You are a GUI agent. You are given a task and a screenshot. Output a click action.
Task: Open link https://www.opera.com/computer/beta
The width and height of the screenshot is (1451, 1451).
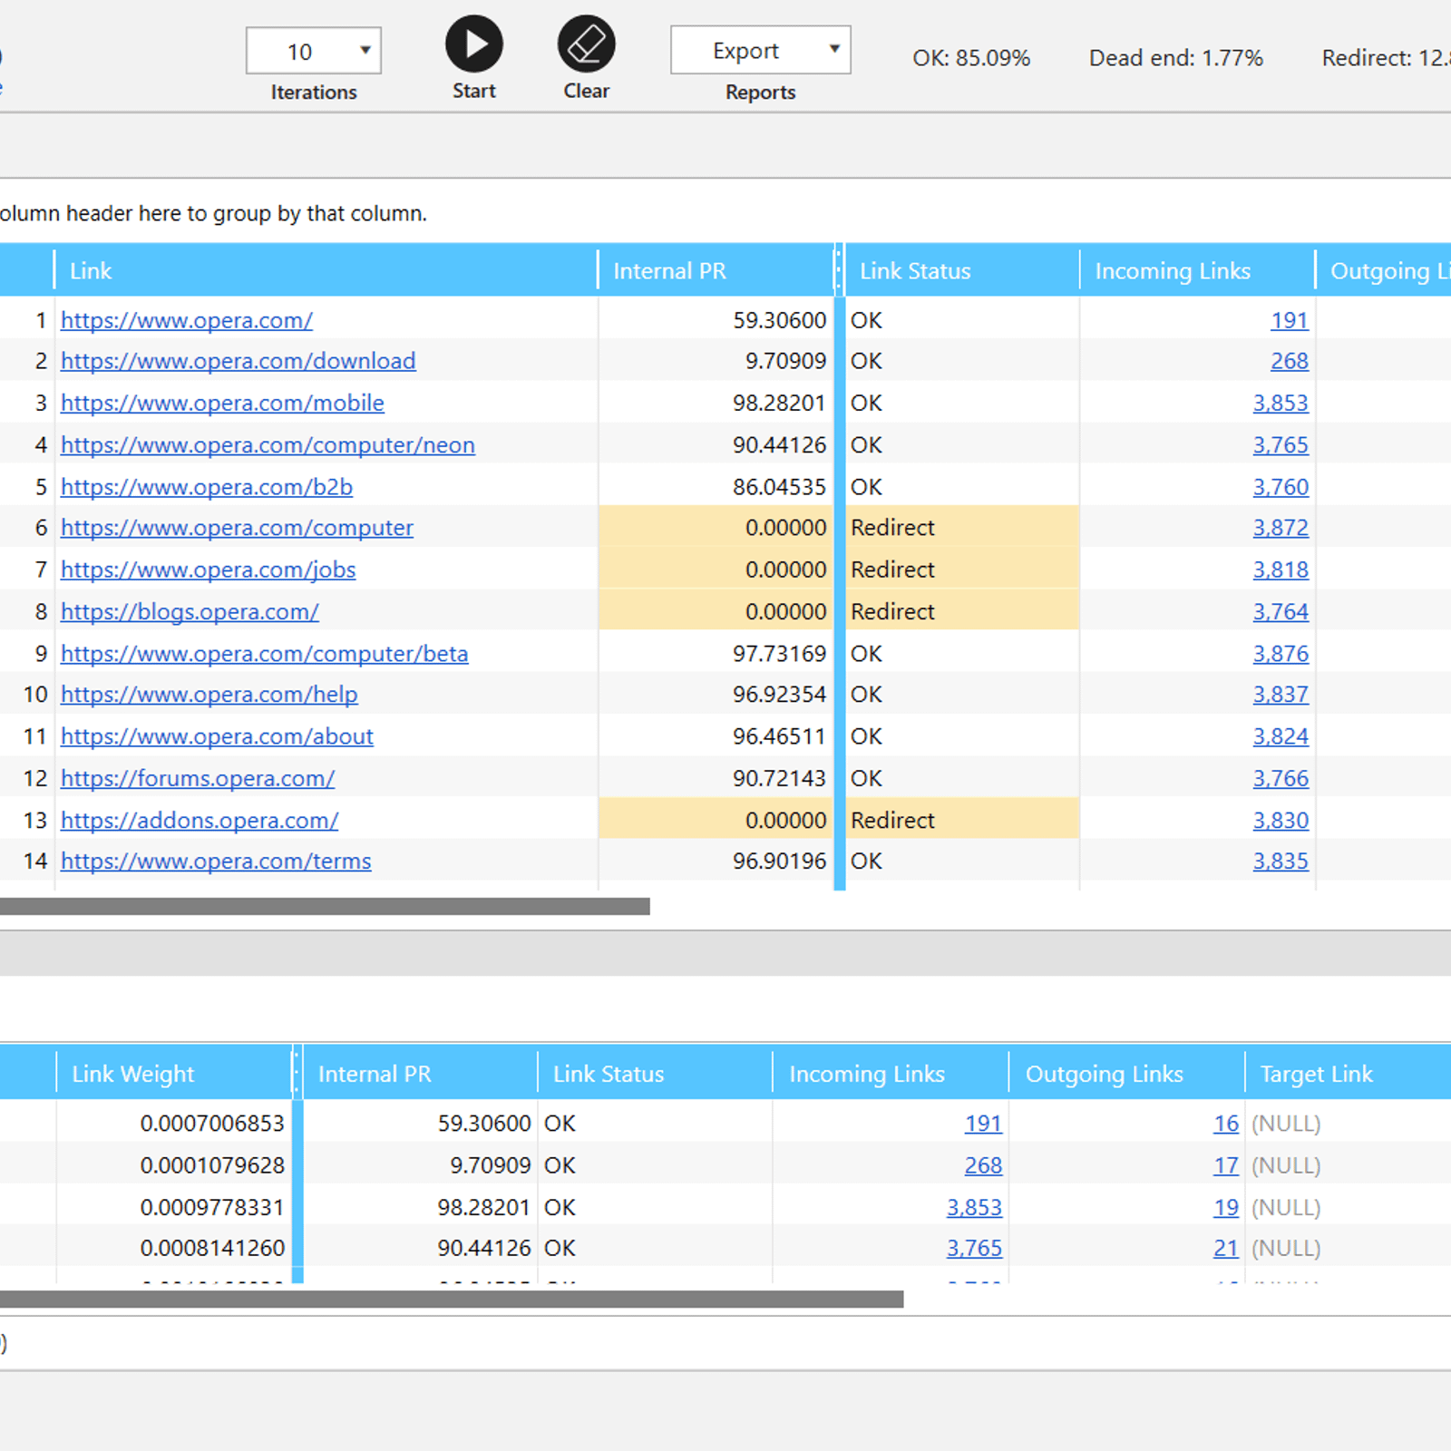(x=265, y=654)
